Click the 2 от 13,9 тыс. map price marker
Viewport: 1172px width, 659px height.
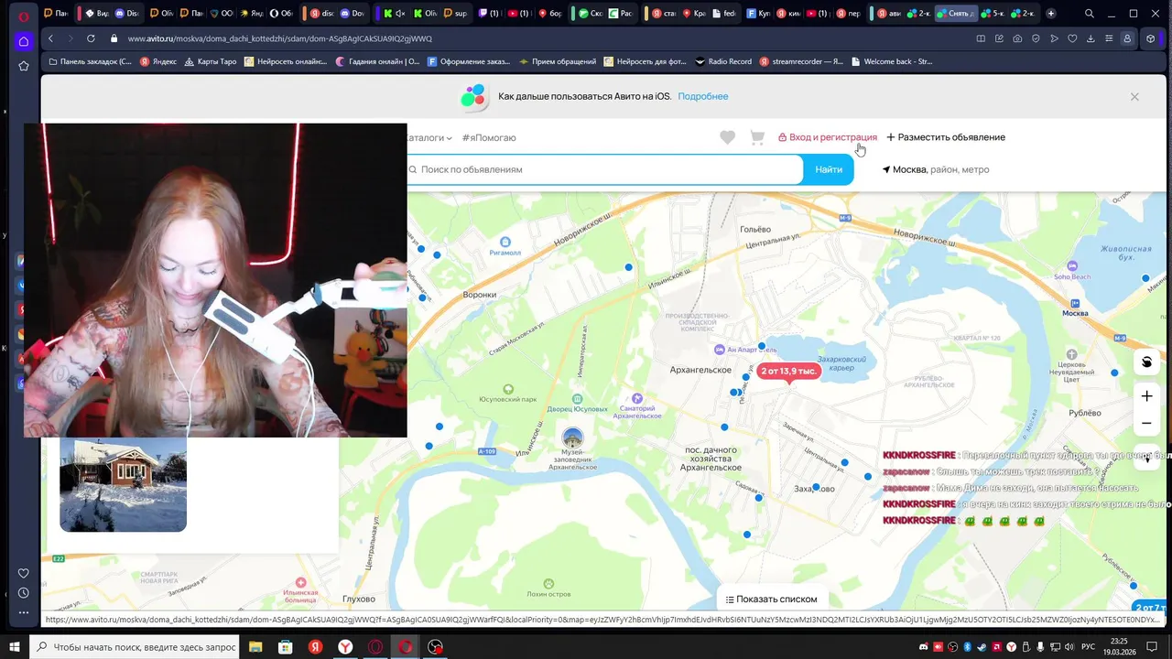pos(788,372)
